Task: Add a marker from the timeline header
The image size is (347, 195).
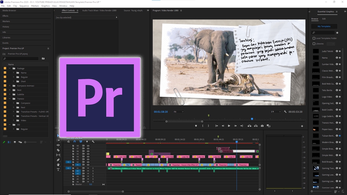Action: click(x=87, y=142)
